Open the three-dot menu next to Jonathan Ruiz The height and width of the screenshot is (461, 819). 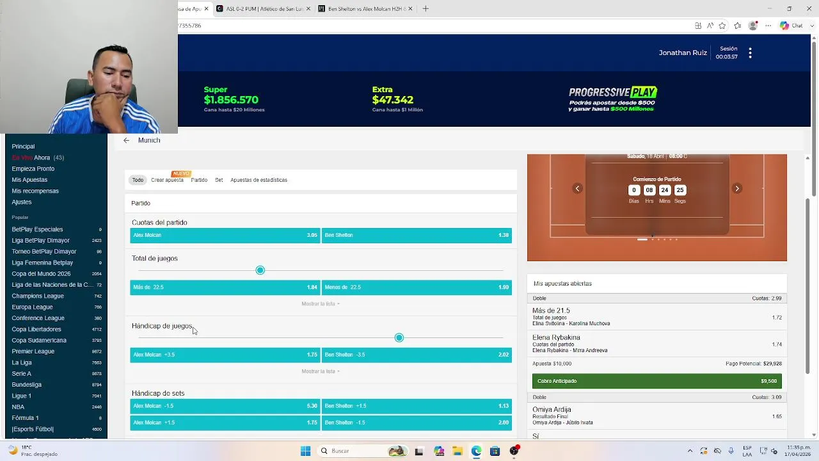750,54
